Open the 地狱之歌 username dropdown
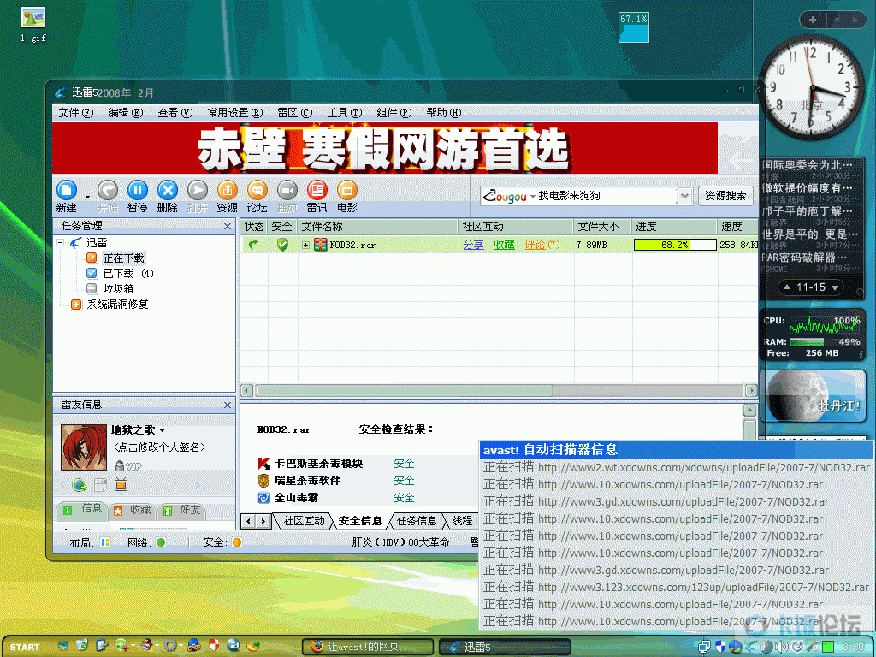The width and height of the screenshot is (876, 657). pos(162,430)
